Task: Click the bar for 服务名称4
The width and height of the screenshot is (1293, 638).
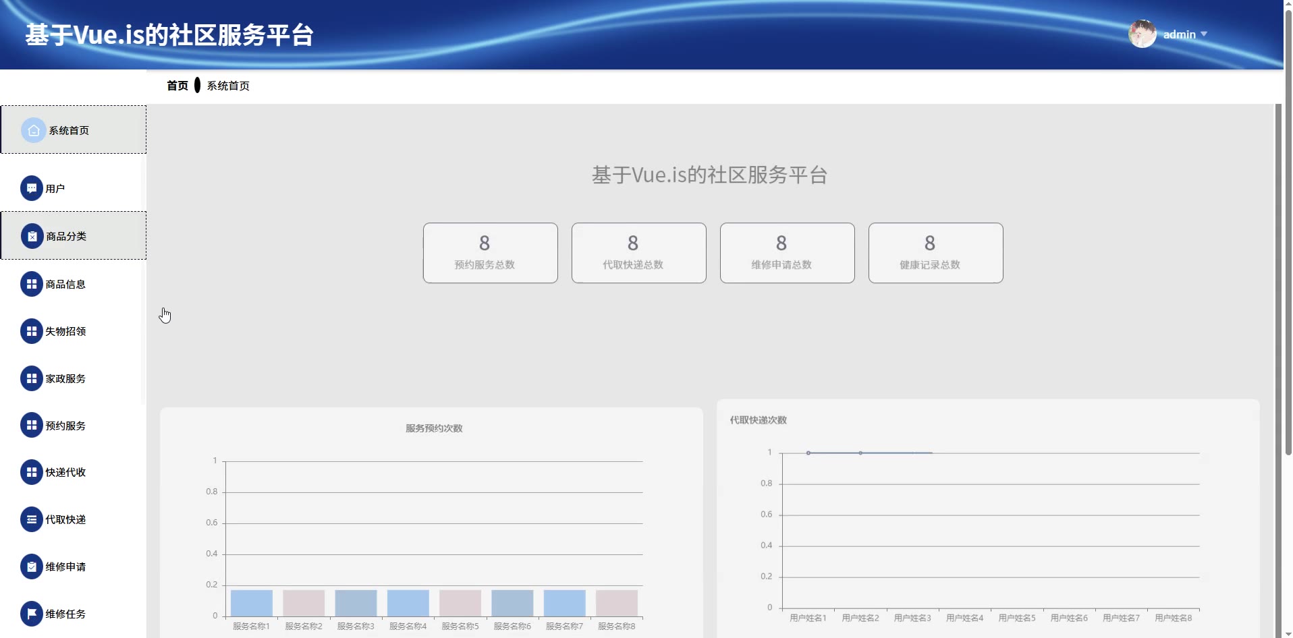Action: [x=408, y=603]
